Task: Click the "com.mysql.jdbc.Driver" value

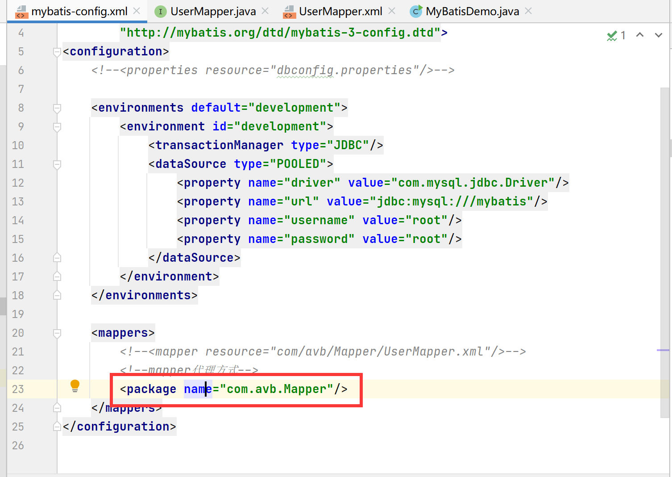Action: [473, 183]
